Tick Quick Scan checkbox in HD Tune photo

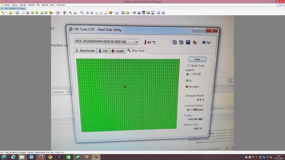pyautogui.click(x=188, y=65)
